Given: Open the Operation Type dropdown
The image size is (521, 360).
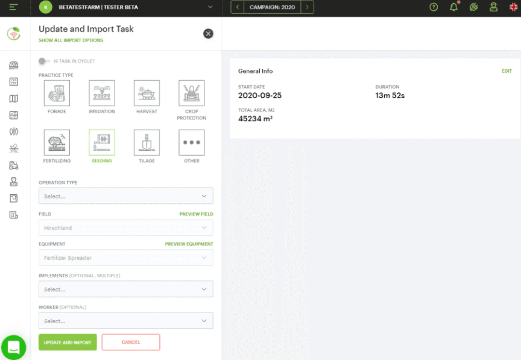Looking at the screenshot, I should coord(126,196).
